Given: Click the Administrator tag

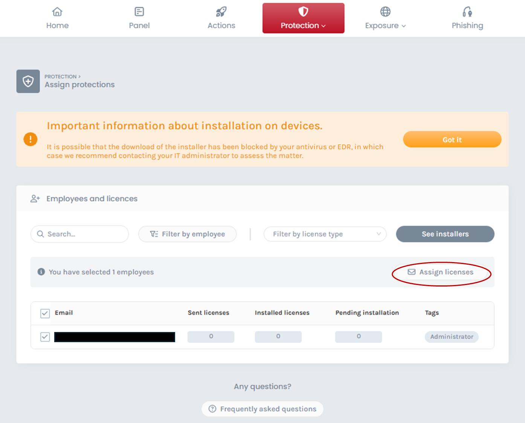Looking at the screenshot, I should pos(452,337).
